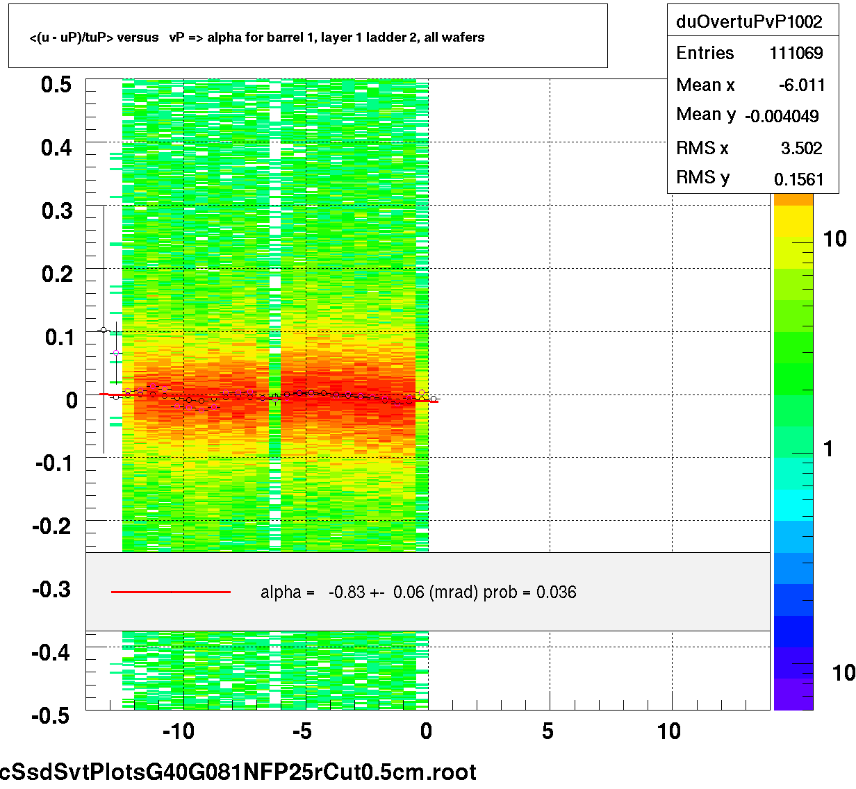856x789 pixels.
Task: Click the RMS y value 0.1561
Action: click(799, 179)
